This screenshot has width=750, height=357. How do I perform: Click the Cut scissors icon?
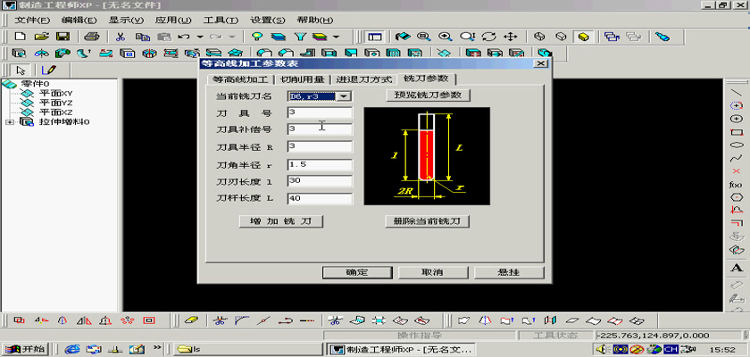pos(121,37)
